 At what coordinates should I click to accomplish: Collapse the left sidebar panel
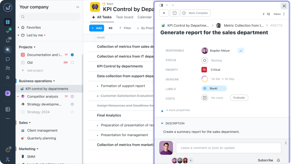78,7
